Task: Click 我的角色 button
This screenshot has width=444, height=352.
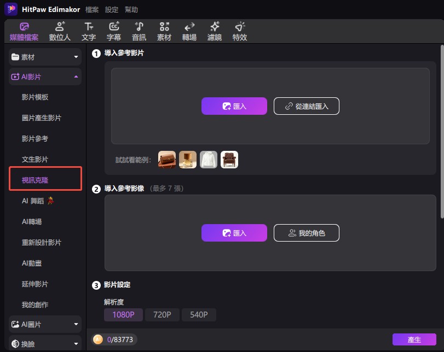Action: (307, 233)
